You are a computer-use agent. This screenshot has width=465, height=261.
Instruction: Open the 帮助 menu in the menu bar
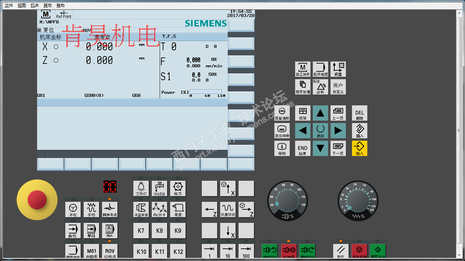pyautogui.click(x=61, y=5)
